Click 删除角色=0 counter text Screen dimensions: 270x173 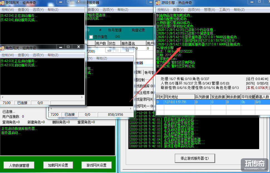point(61,122)
